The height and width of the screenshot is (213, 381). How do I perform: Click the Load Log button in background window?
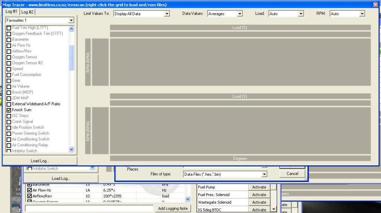pyautogui.click(x=61, y=178)
